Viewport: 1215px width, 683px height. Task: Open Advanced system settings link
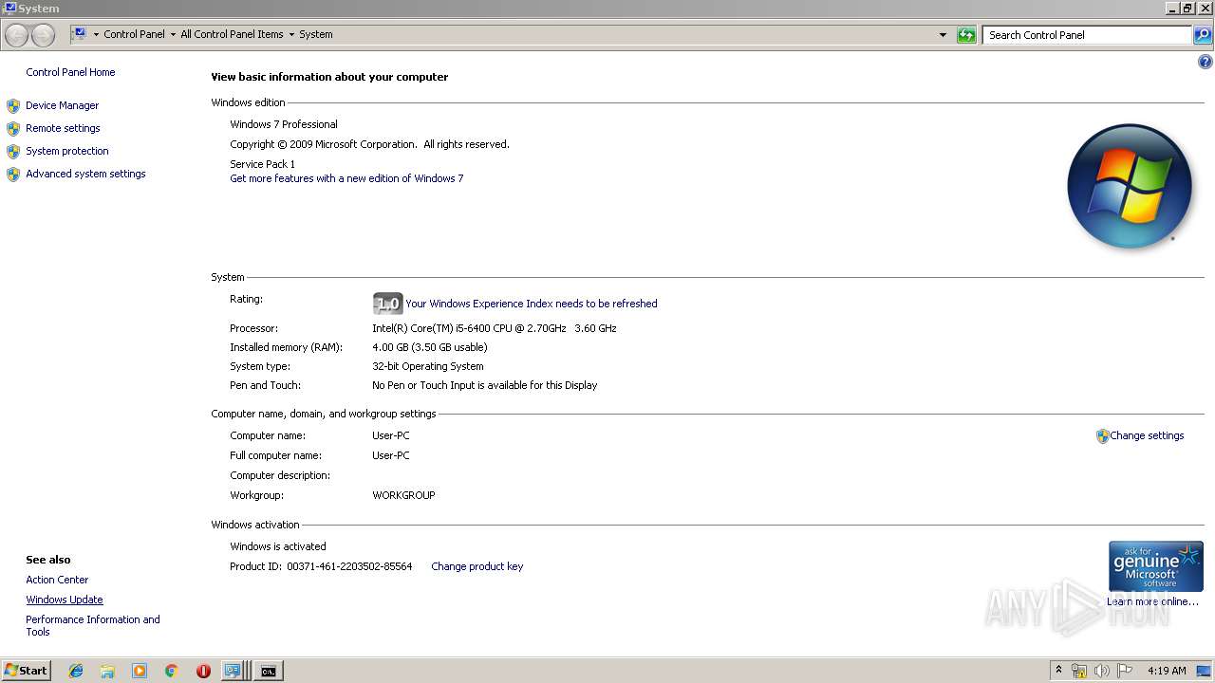85,174
